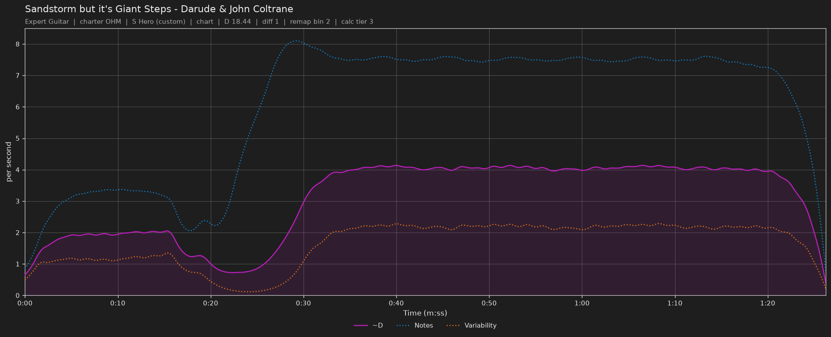Click the 'charter OHM' subtitle entry
831x337 pixels.
100,22
